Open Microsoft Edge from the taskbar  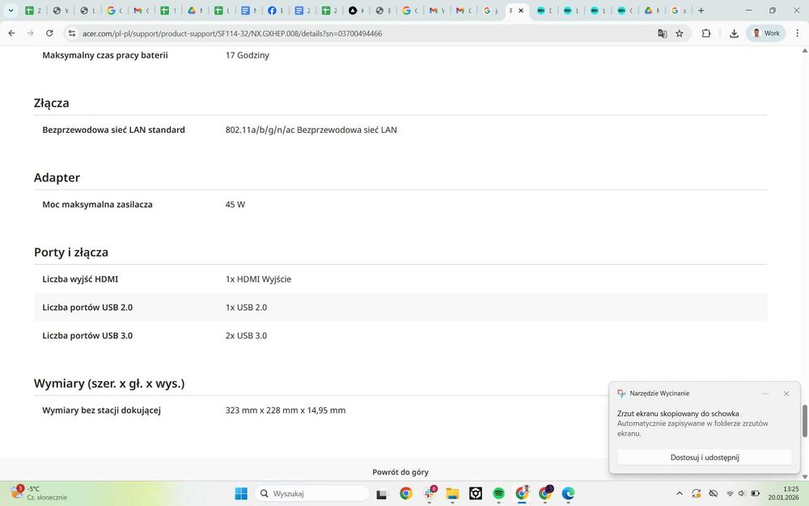[x=568, y=494]
